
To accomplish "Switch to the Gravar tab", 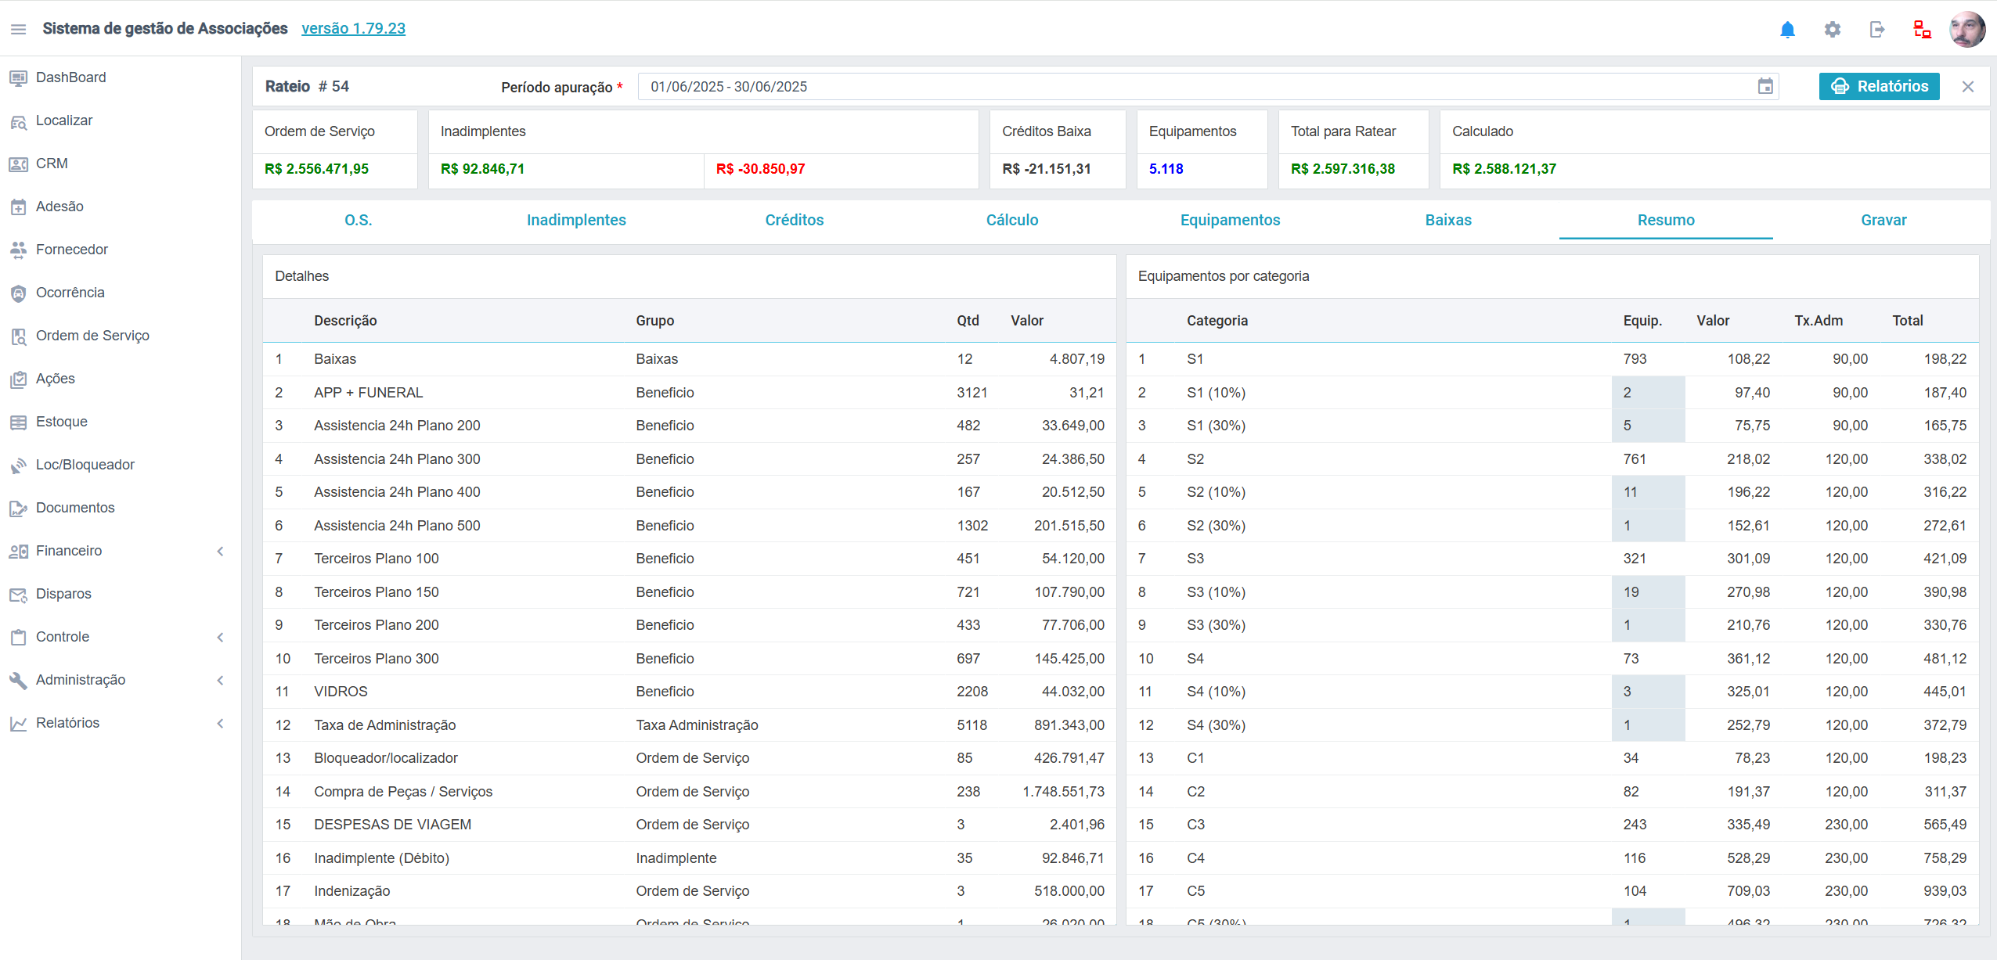I will [1883, 220].
